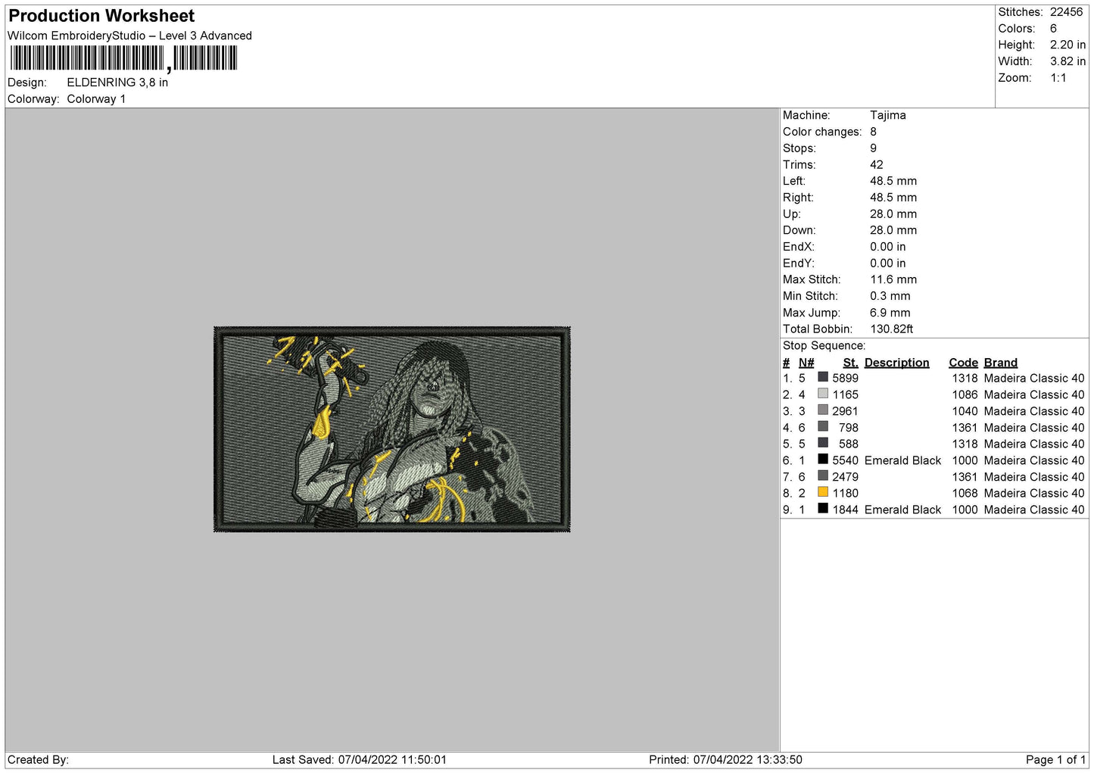Image resolution: width=1094 pixels, height=773 pixels.
Task: Click the Brand column header
Action: click(1001, 363)
